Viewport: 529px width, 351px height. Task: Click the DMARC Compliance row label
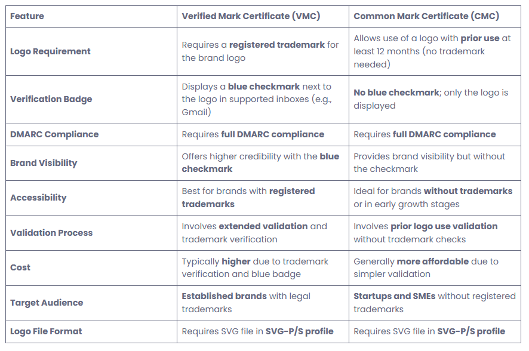(54, 134)
